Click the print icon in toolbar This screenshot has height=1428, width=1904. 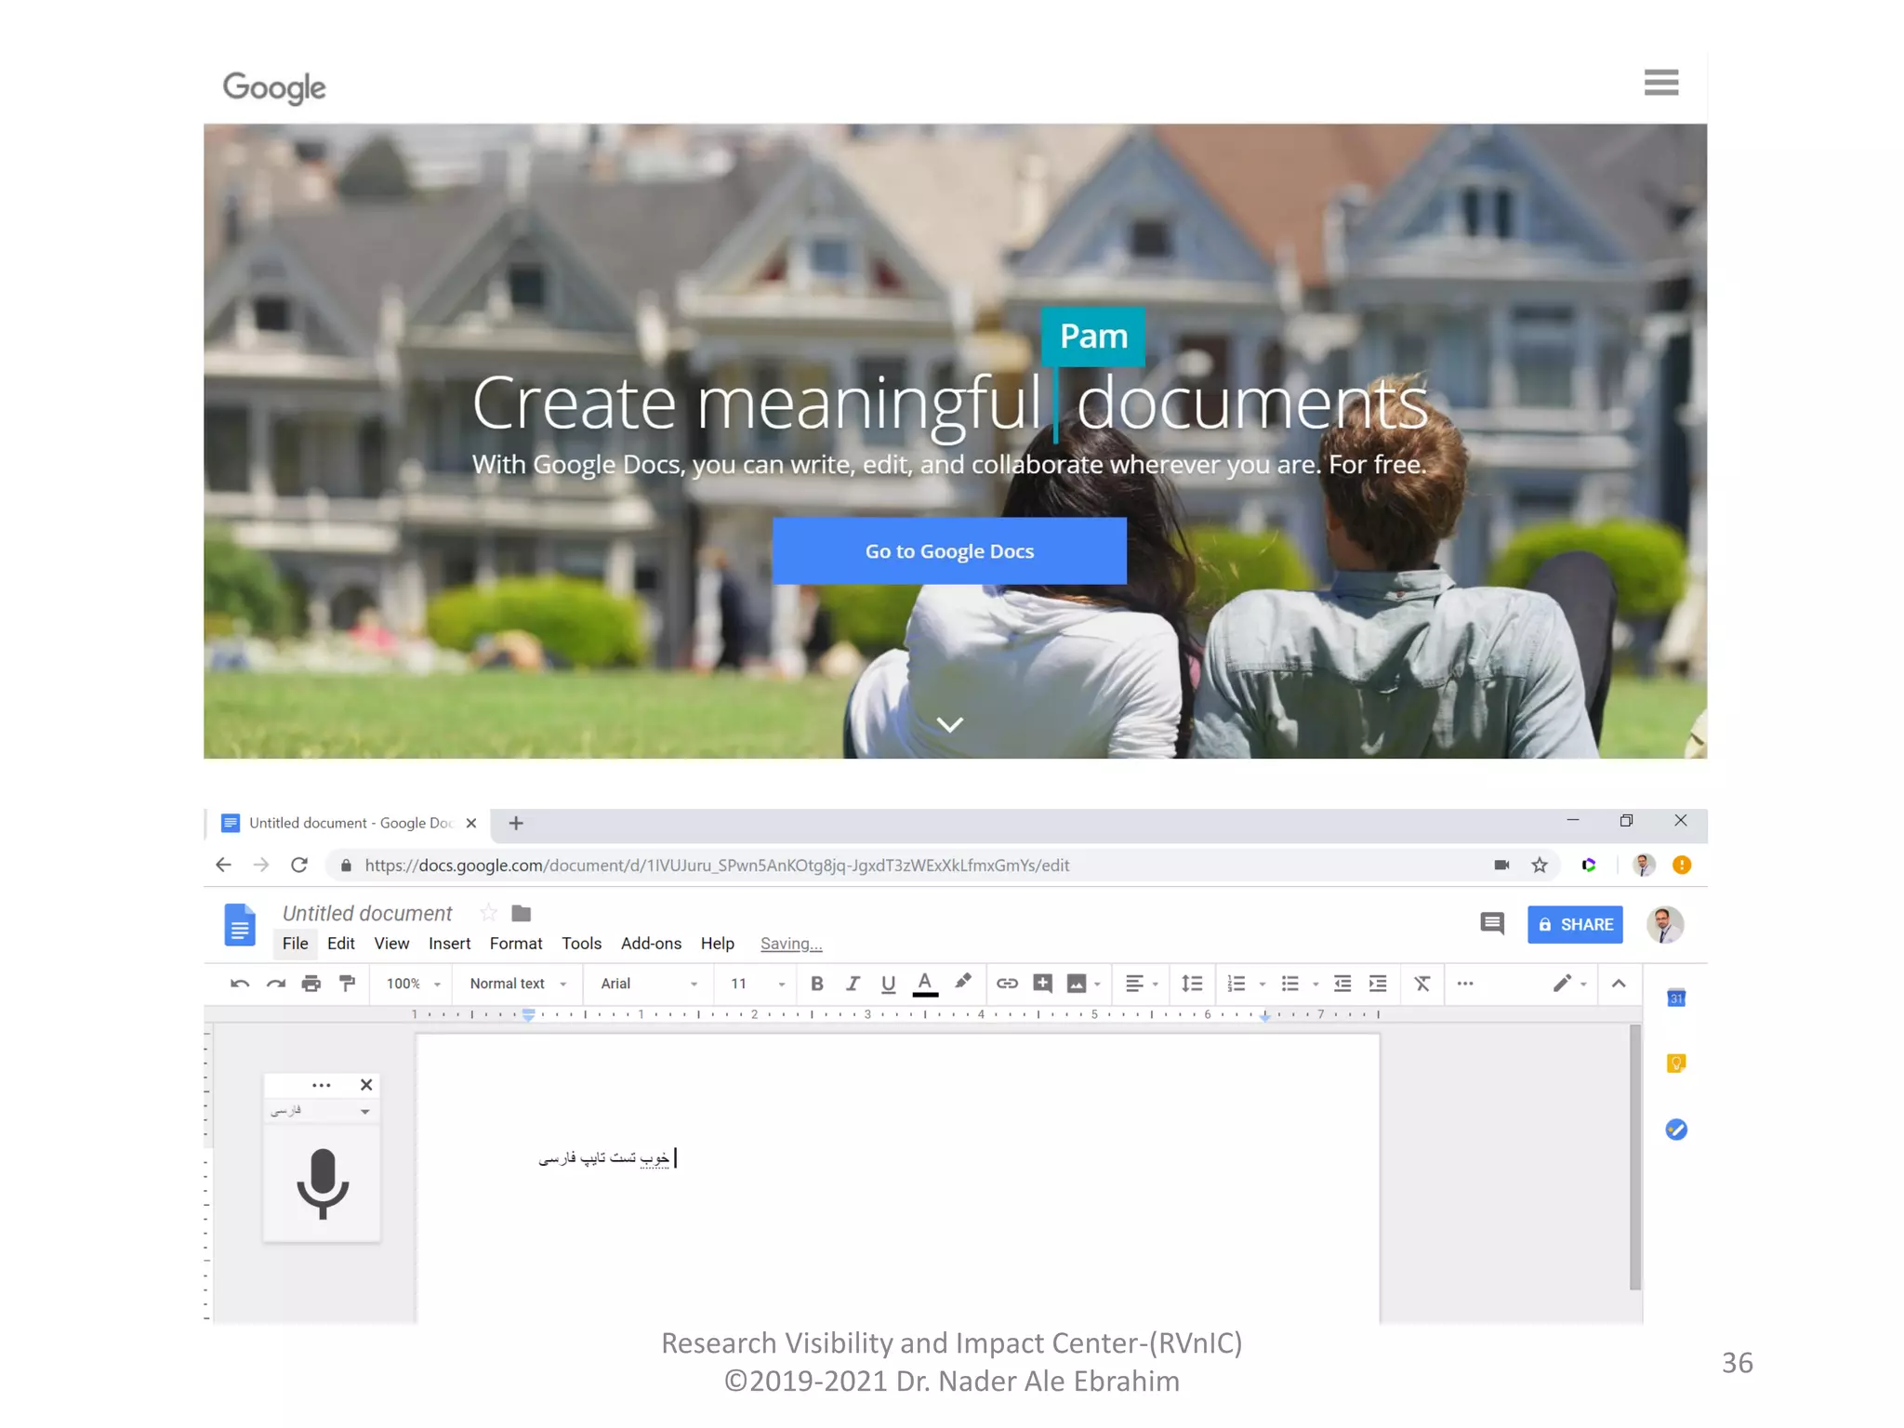[311, 984]
